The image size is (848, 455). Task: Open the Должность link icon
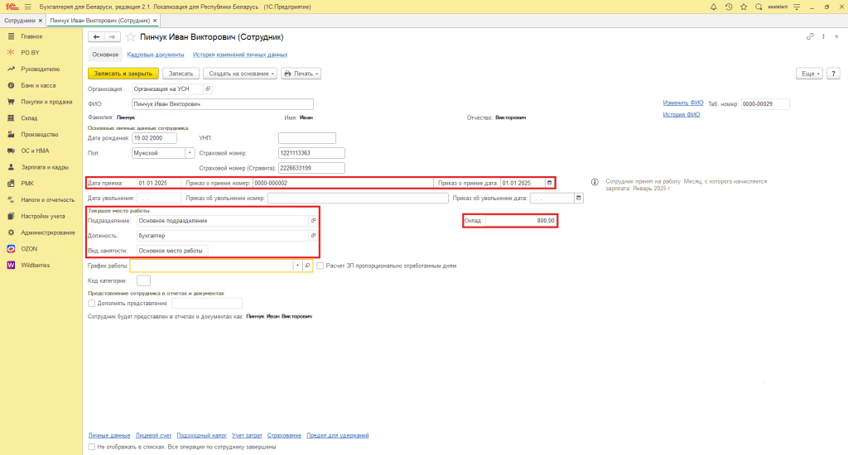pos(313,236)
